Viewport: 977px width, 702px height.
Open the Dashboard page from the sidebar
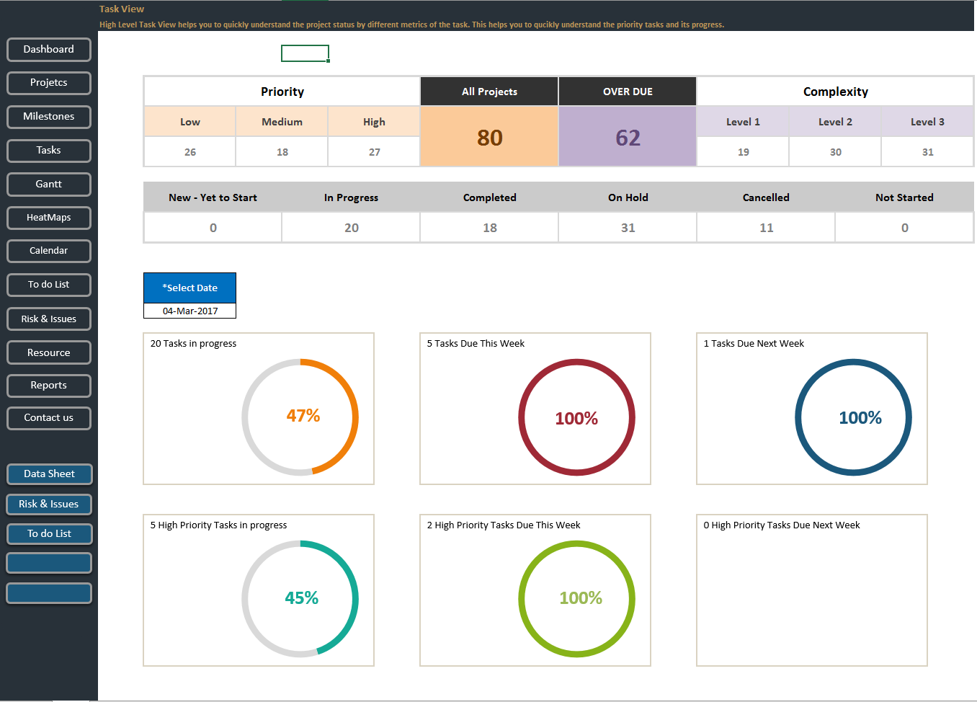point(48,49)
